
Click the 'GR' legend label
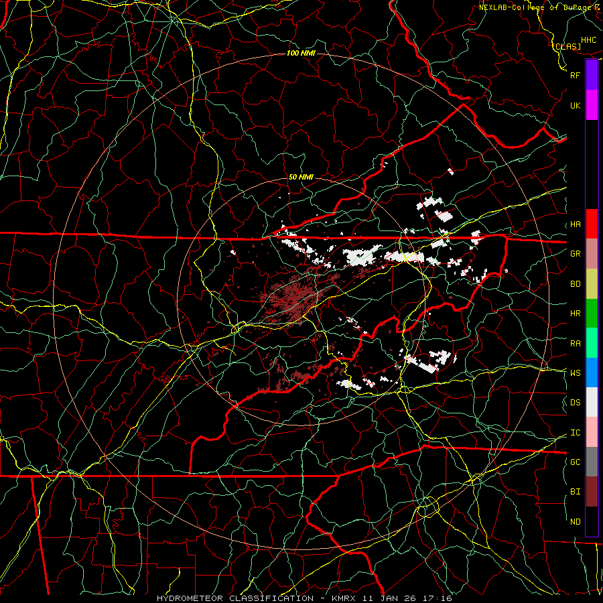(x=575, y=254)
